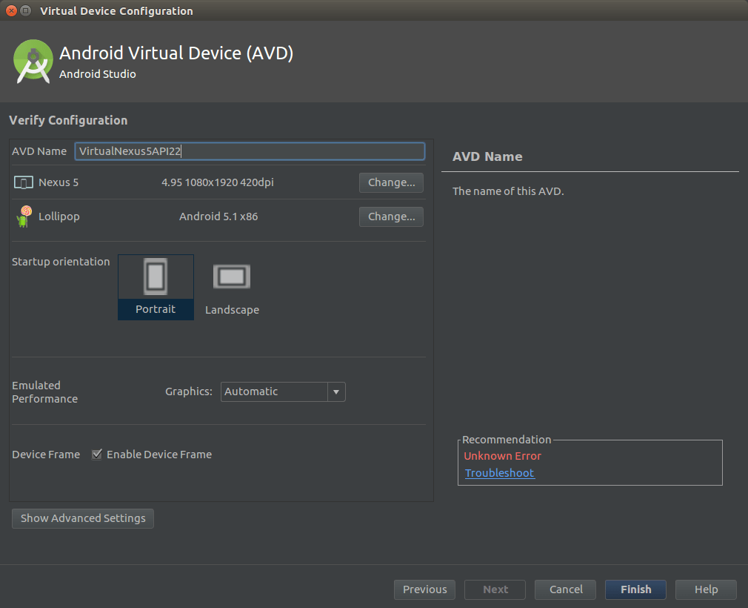
Task: Select Landscape startup orientation
Action: coord(232,289)
